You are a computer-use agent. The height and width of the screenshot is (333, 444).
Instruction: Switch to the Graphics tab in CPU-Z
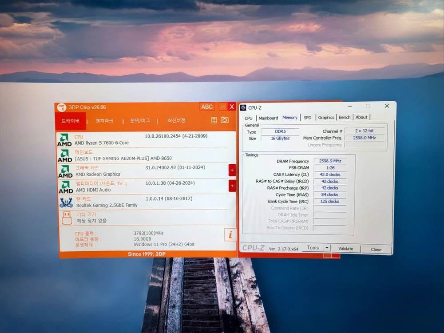[326, 117]
